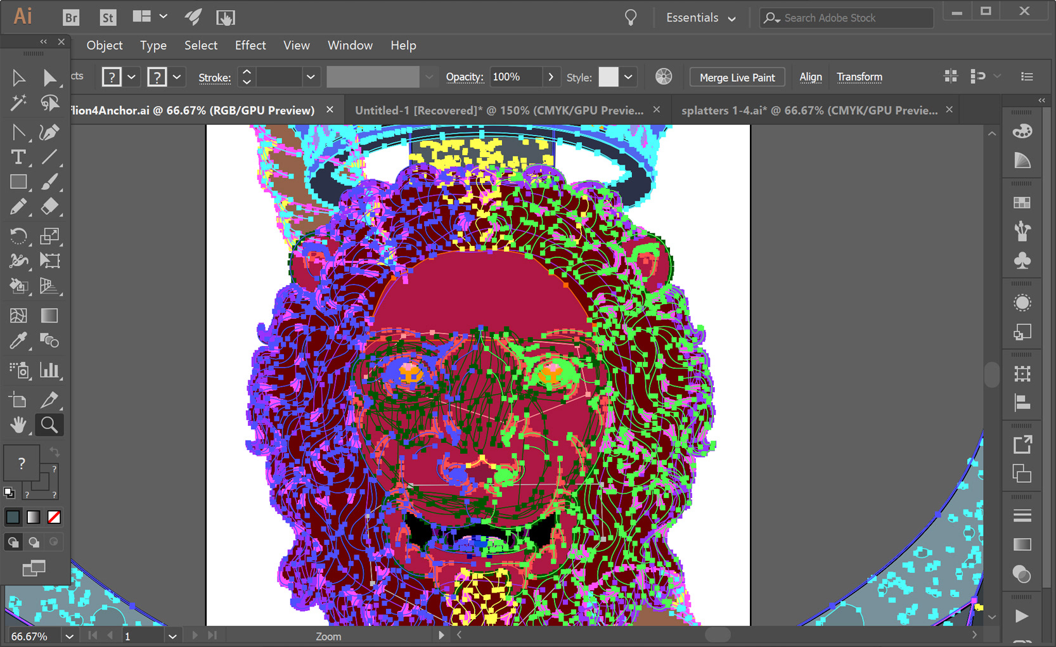Open Adobe Stock via St icon
The image size is (1056, 647).
(x=108, y=18)
